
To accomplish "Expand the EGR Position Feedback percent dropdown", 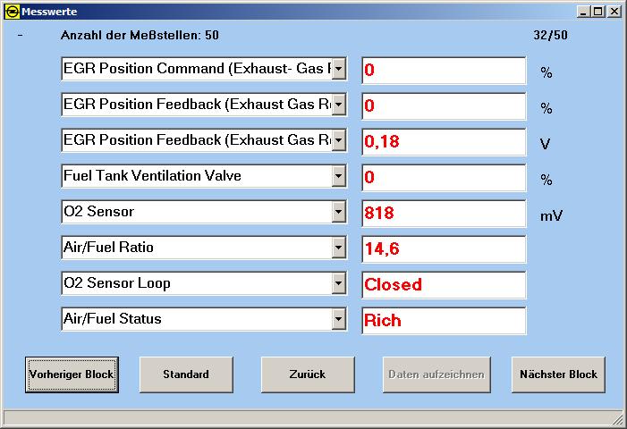I will tap(338, 105).
